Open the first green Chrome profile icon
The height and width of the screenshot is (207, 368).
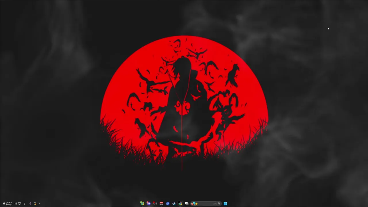142,204
